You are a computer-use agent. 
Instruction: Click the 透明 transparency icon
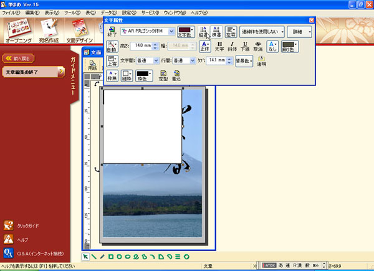(x=262, y=62)
